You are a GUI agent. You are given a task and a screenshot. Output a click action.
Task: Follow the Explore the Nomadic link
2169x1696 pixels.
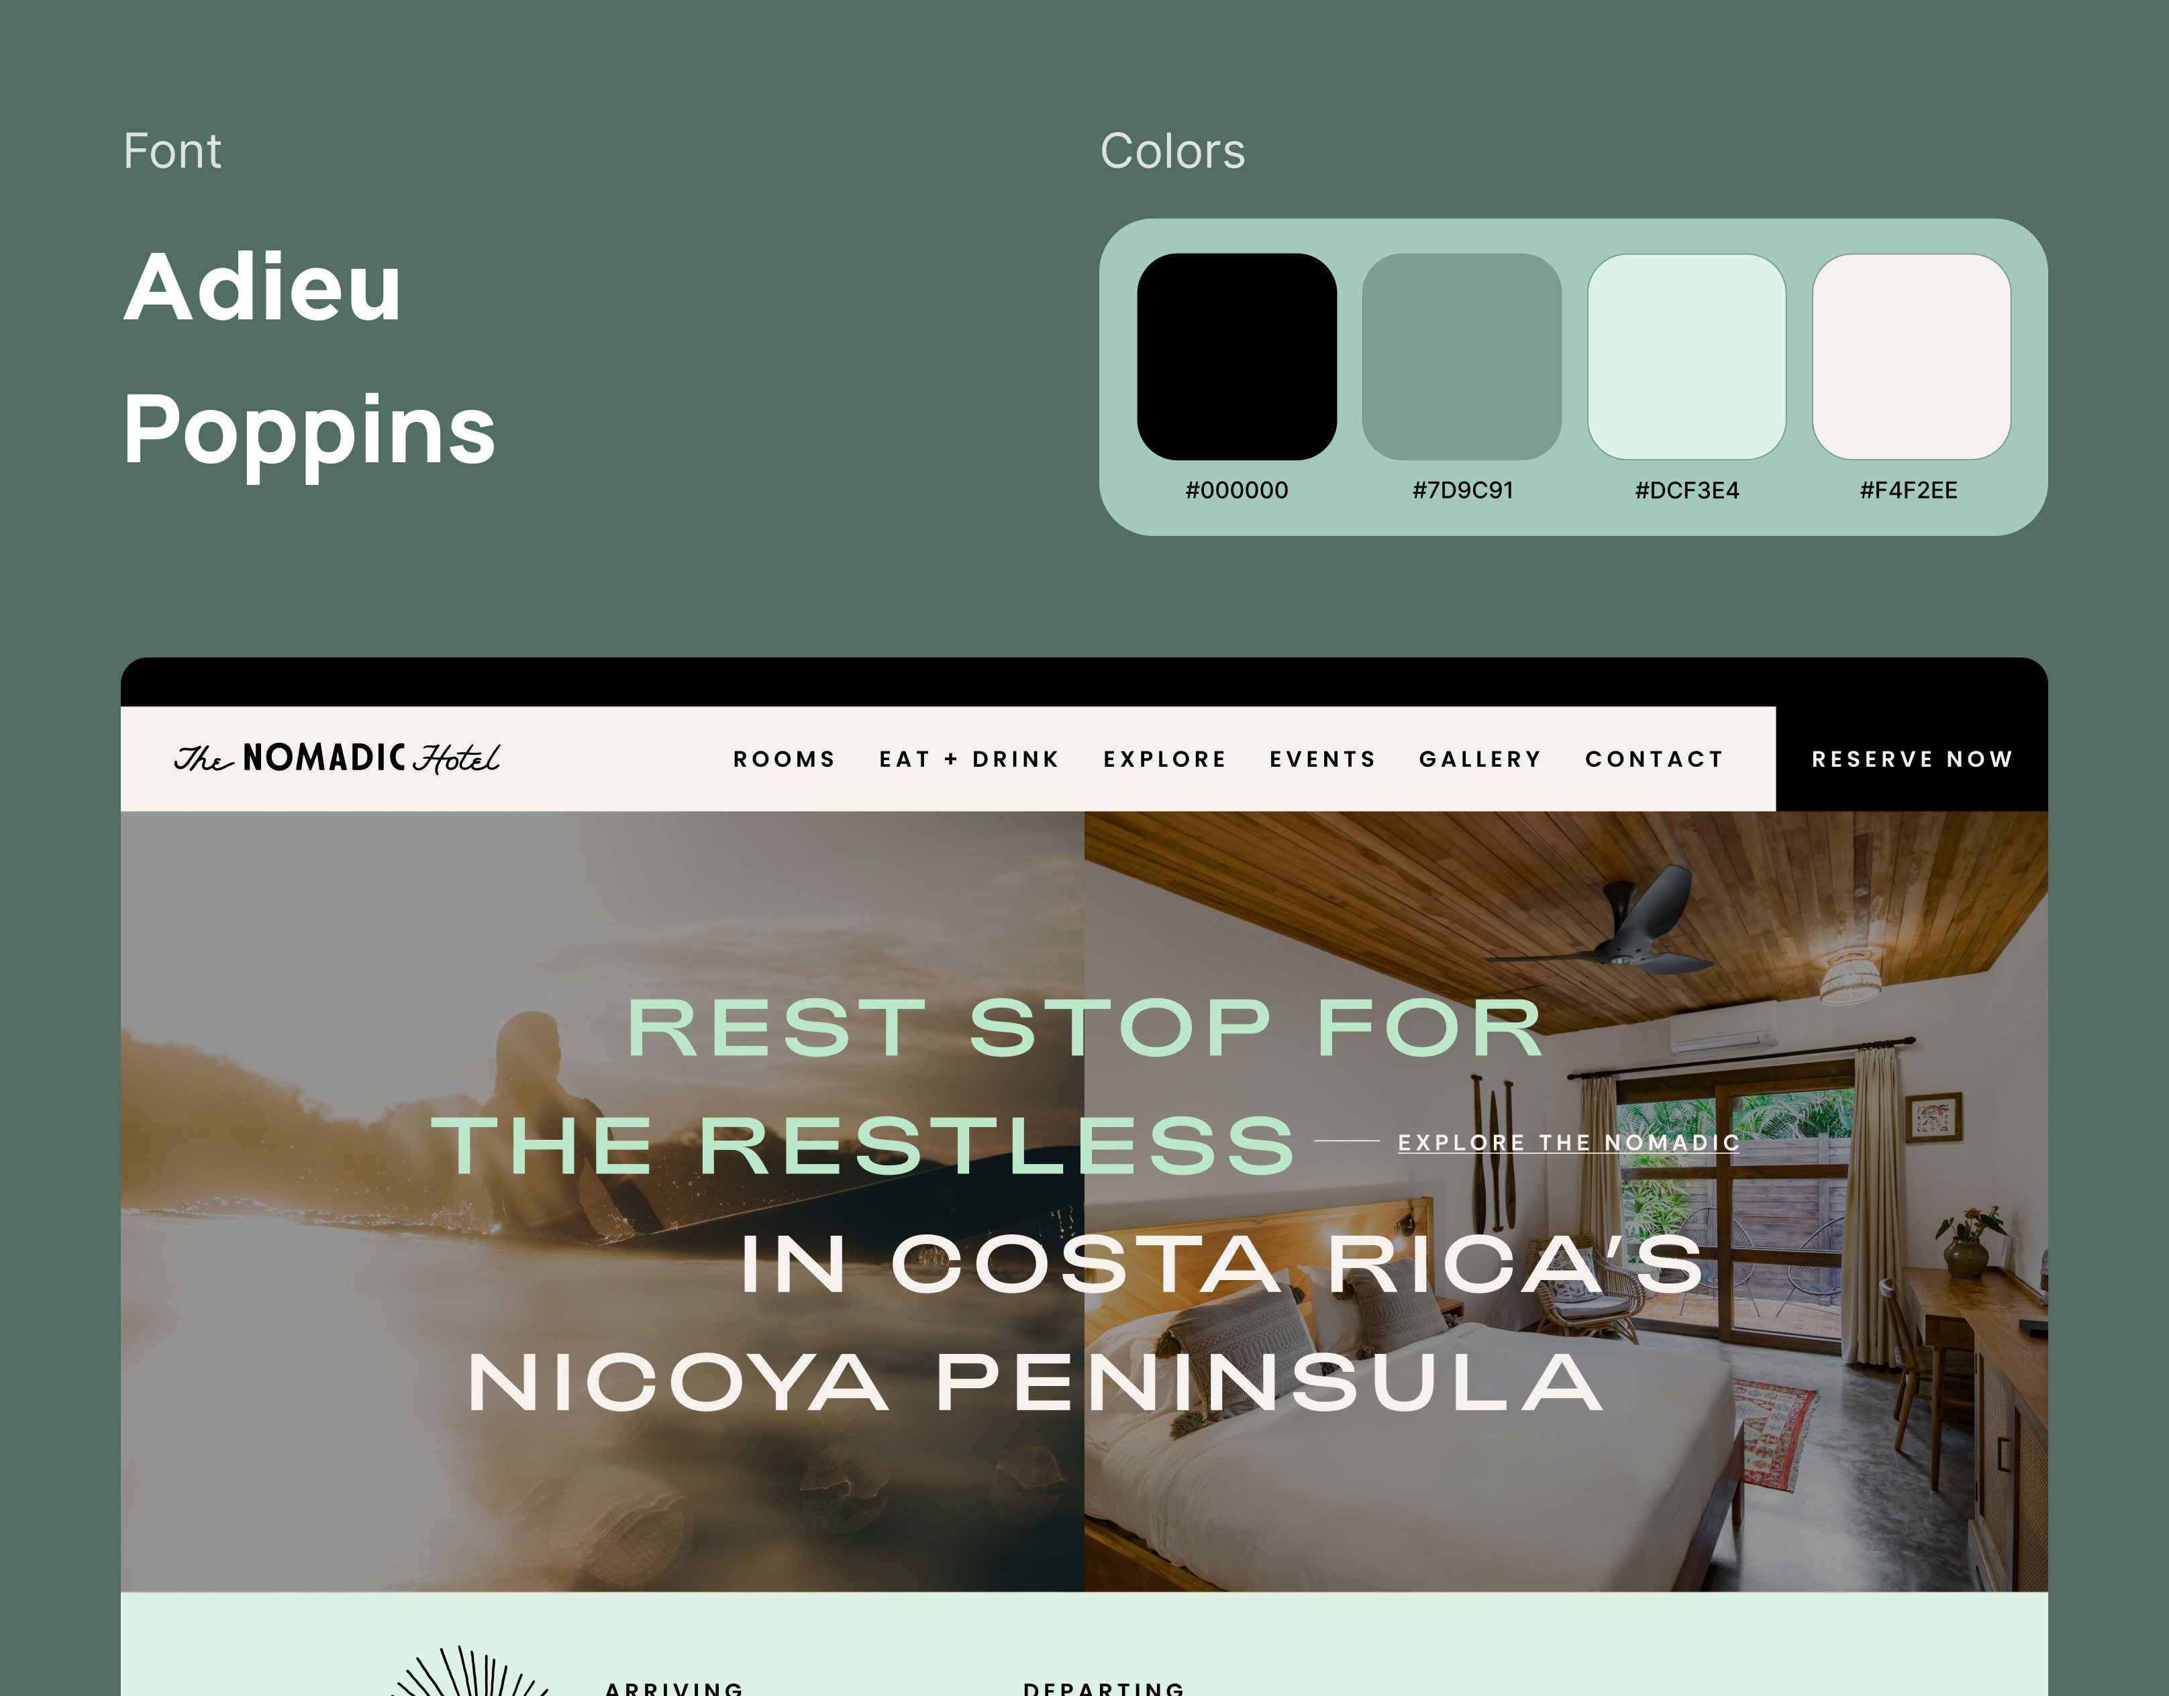coord(1569,1143)
